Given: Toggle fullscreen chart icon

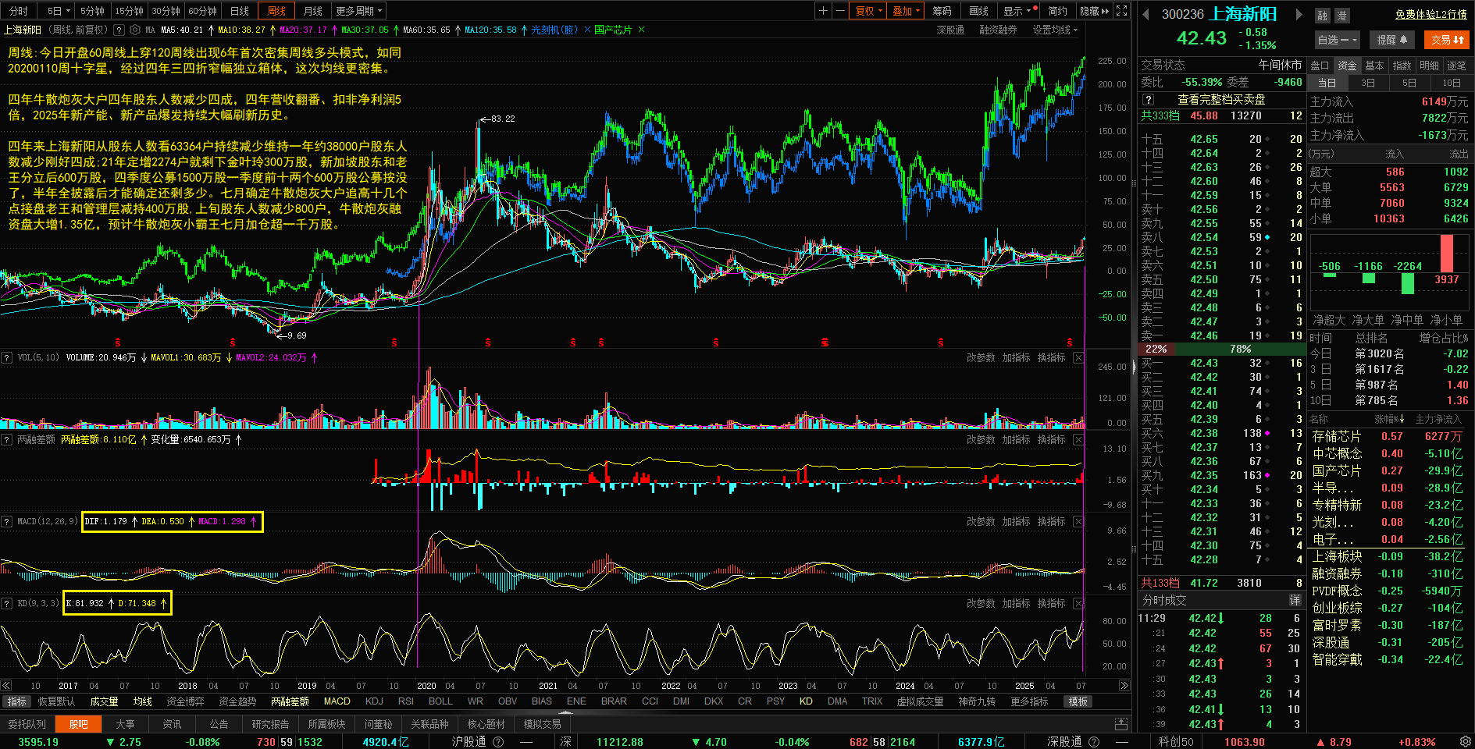Looking at the screenshot, I should 1122,11.
